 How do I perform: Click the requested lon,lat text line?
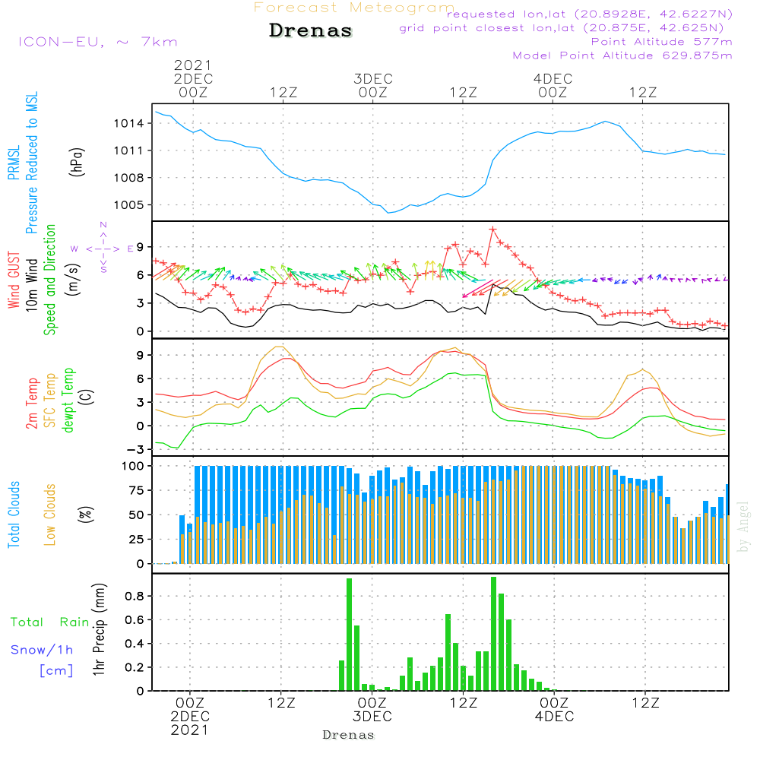click(590, 14)
